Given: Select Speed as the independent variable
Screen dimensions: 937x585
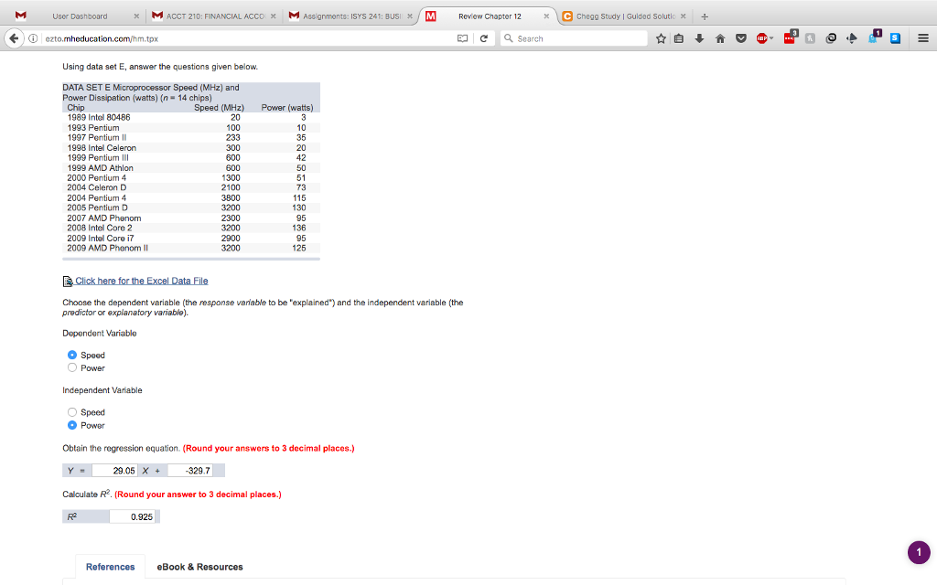Looking at the screenshot, I should tap(72, 412).
